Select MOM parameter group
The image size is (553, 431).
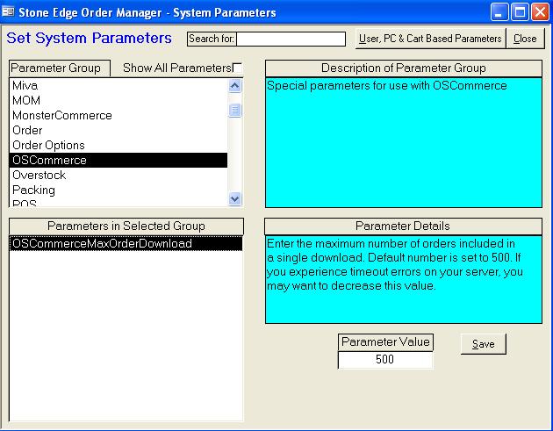[x=118, y=101]
